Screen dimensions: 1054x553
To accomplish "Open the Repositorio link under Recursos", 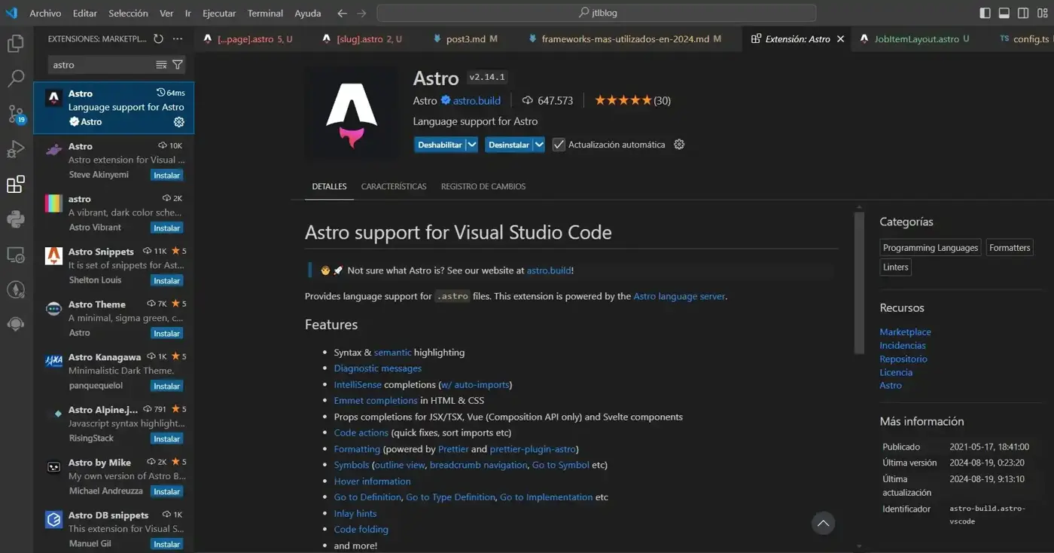I will coord(903,359).
